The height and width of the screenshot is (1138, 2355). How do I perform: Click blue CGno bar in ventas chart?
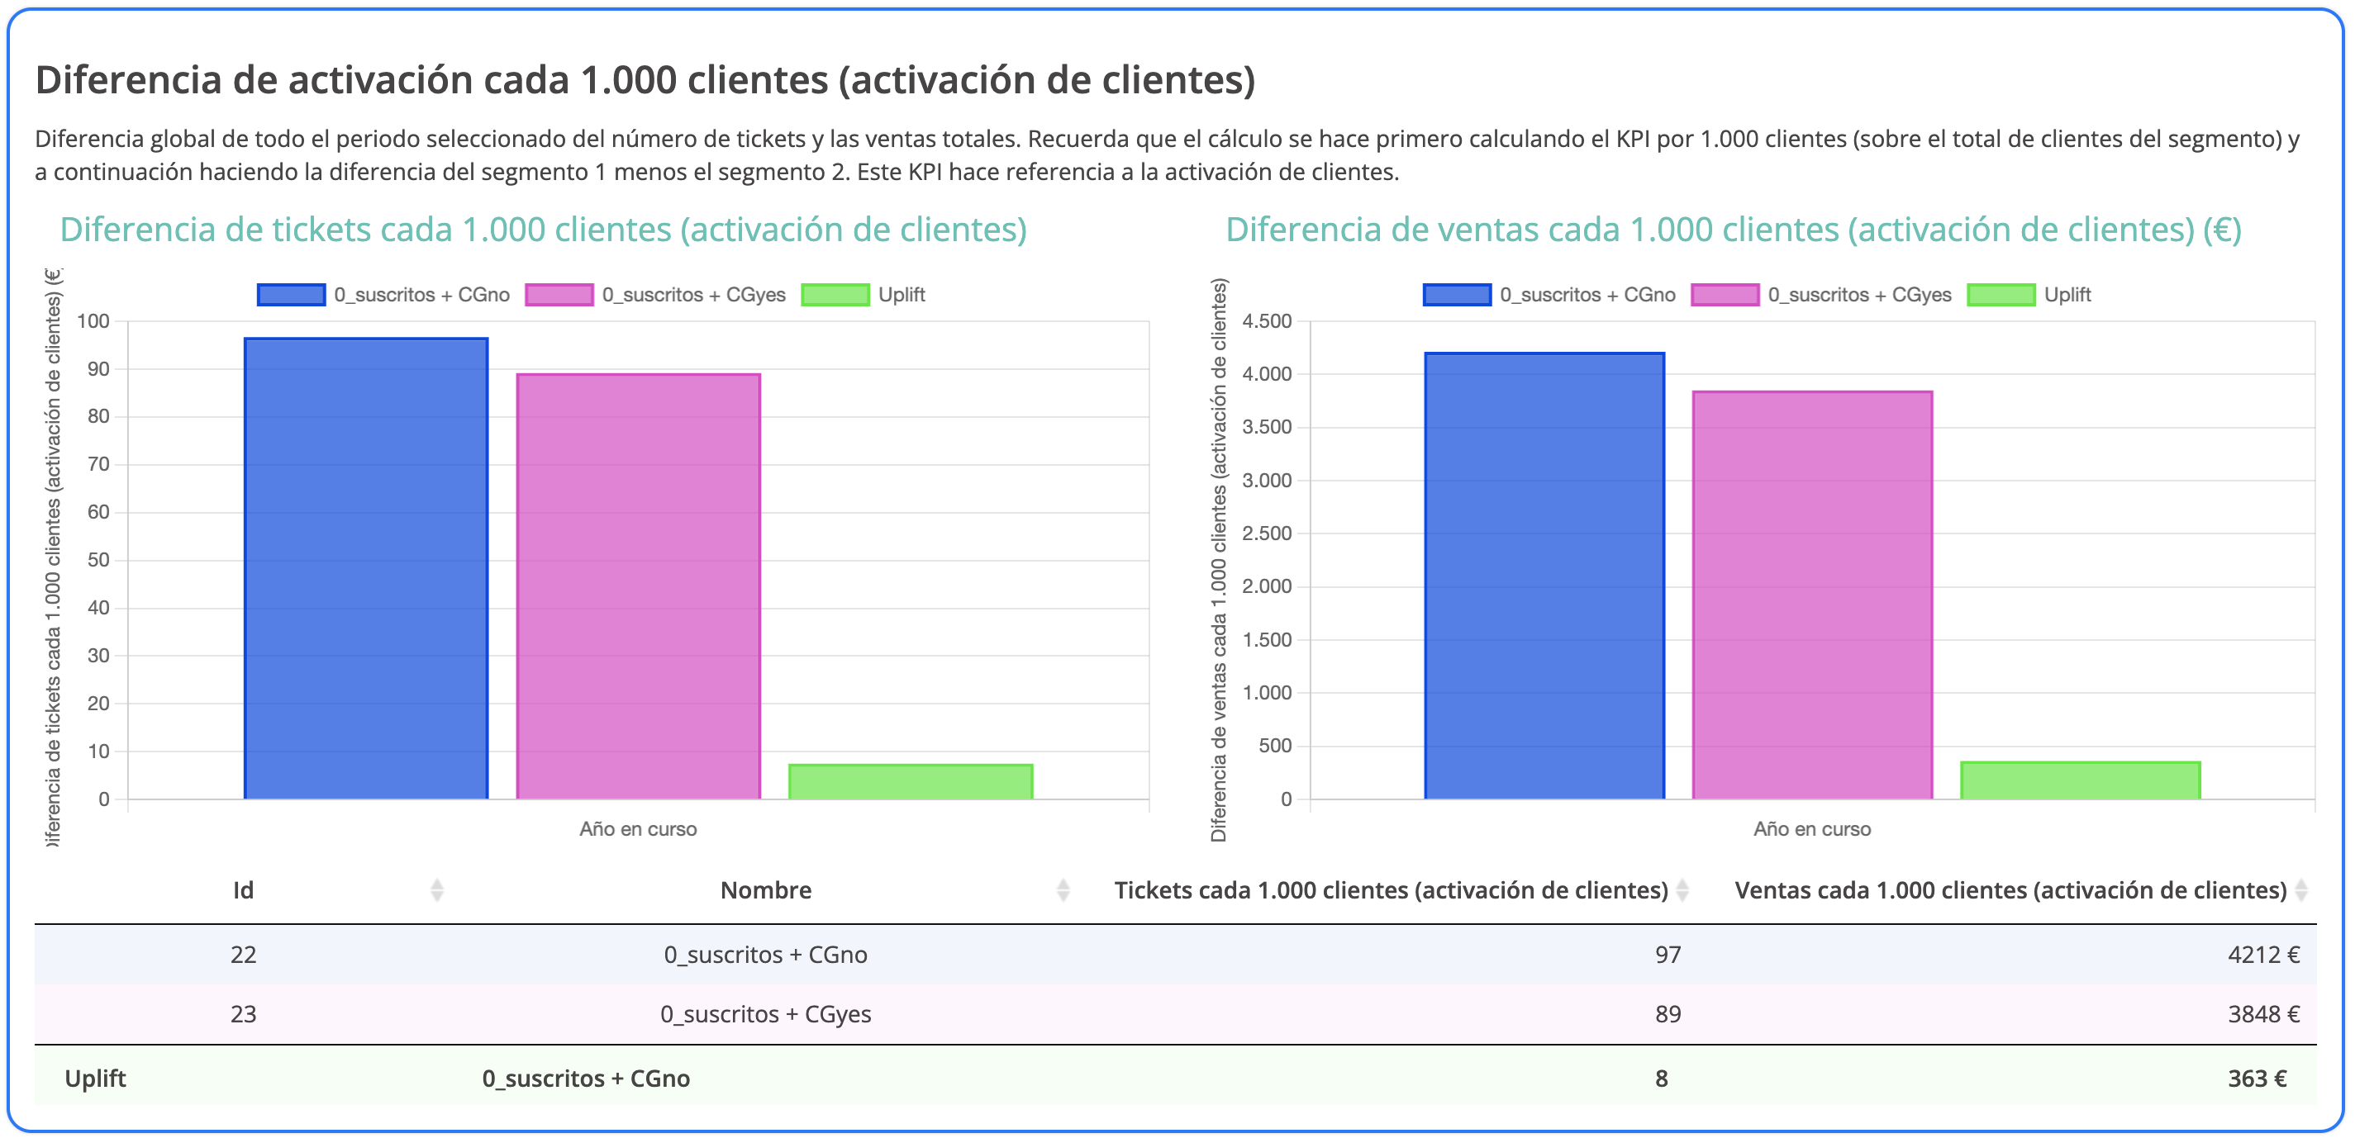tap(1544, 576)
